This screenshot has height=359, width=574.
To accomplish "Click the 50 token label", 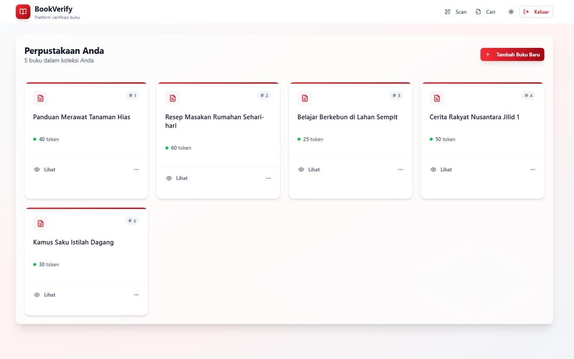I will click(x=445, y=139).
